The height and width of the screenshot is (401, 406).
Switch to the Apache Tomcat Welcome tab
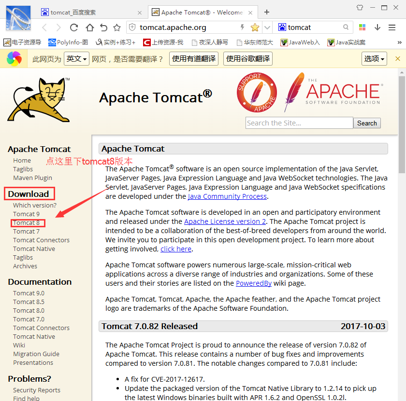203,13
